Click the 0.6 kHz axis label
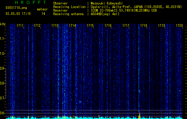187x119 pixels. coord(2,113)
